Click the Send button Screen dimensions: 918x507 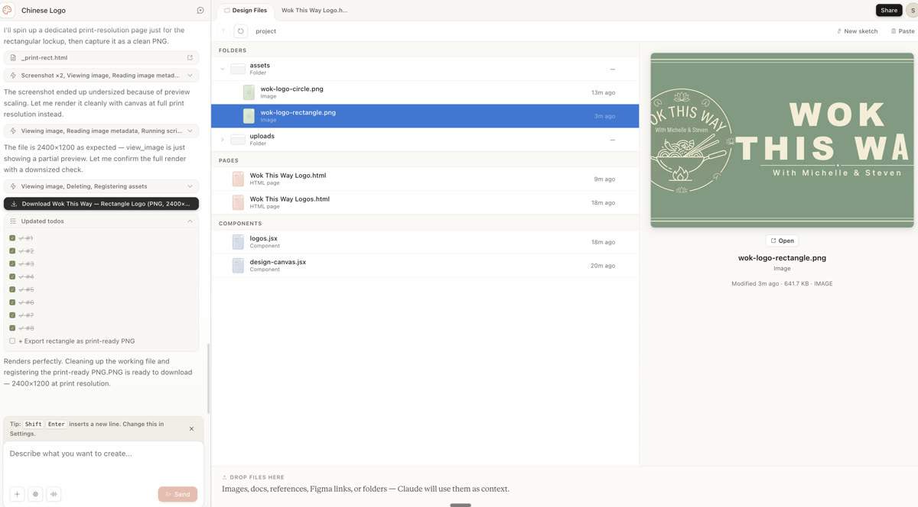coord(177,494)
